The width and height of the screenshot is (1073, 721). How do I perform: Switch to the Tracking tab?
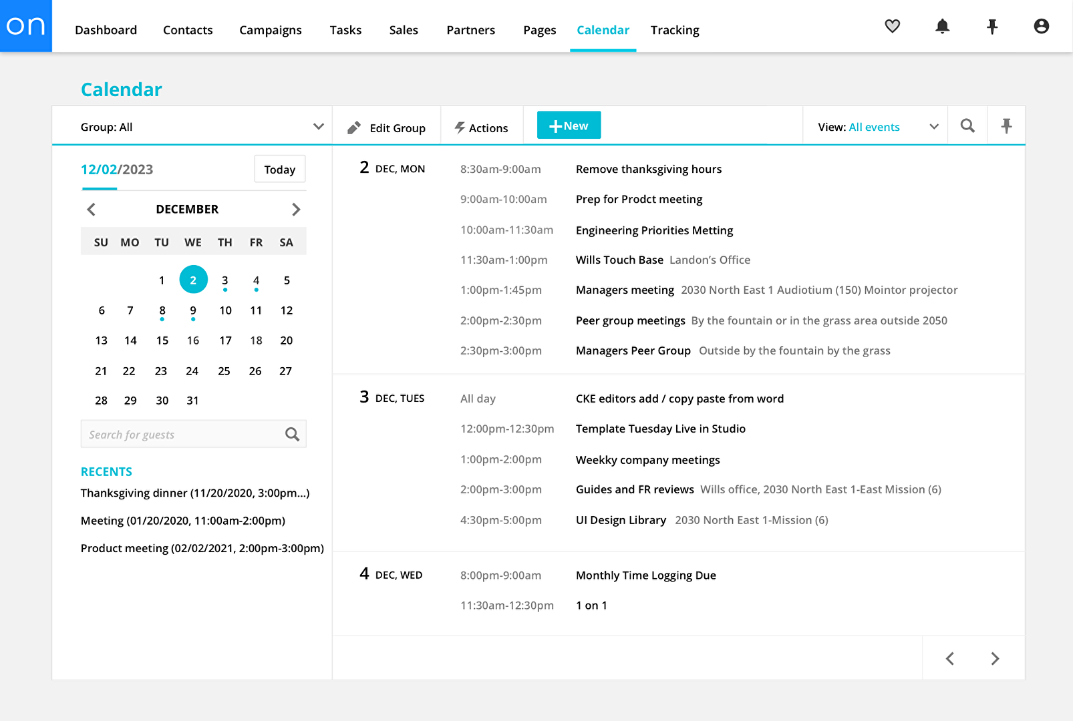675,30
